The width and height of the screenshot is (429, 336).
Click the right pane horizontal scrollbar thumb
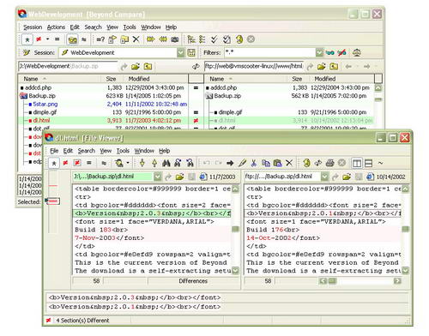pos(332,281)
